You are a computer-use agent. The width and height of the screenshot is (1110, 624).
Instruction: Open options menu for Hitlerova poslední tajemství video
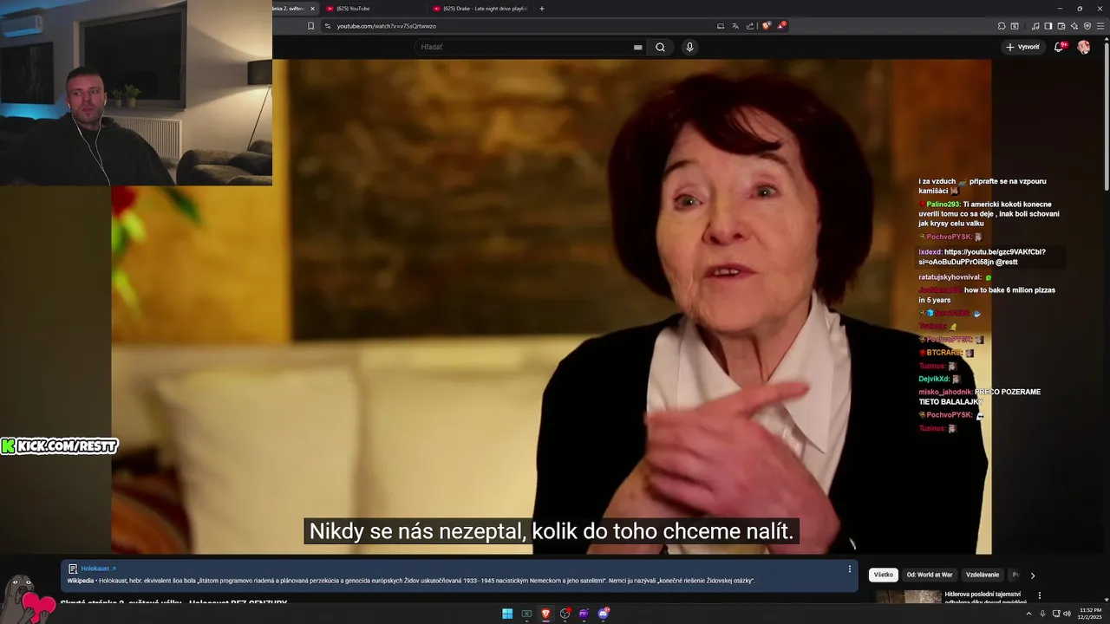coord(1040,595)
